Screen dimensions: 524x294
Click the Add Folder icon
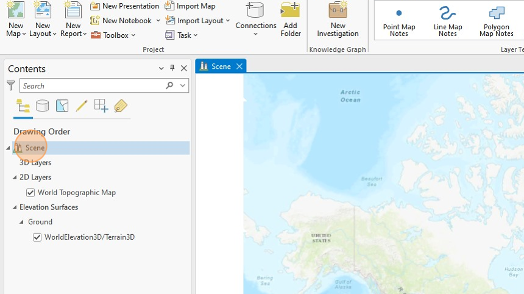point(291,20)
